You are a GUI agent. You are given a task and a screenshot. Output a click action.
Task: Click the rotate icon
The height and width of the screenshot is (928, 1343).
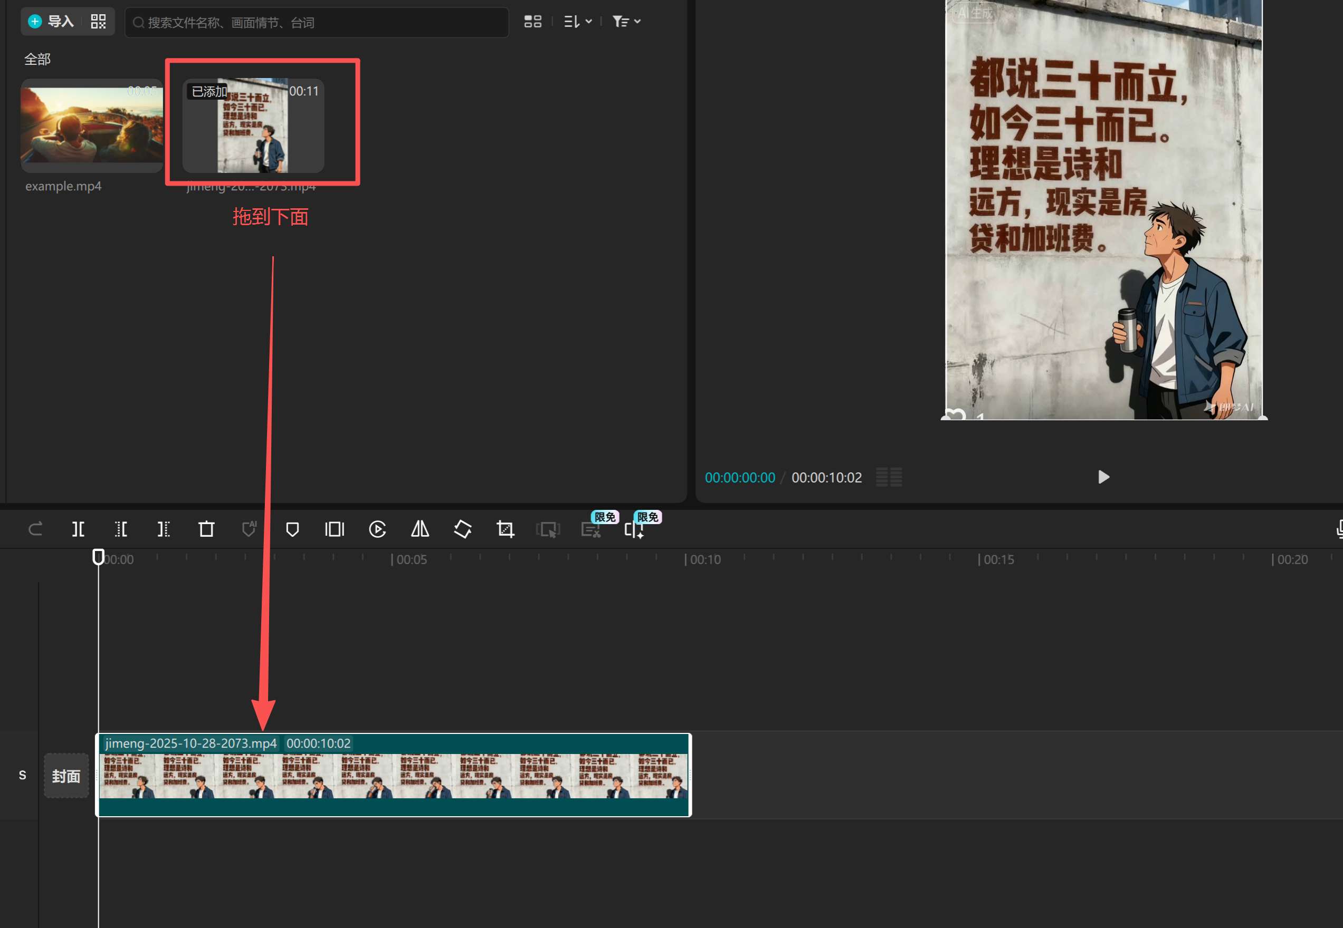click(x=463, y=529)
